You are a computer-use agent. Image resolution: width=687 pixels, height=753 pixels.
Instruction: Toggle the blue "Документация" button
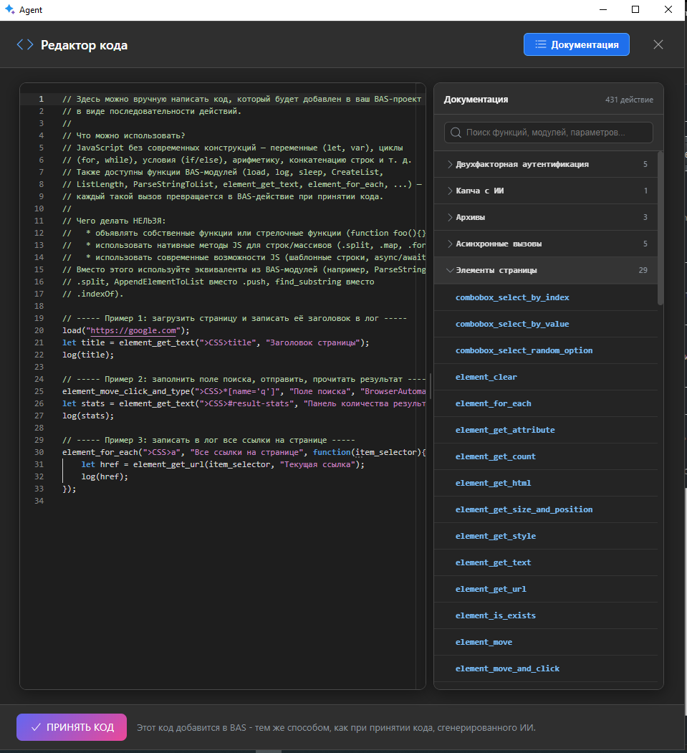point(576,44)
